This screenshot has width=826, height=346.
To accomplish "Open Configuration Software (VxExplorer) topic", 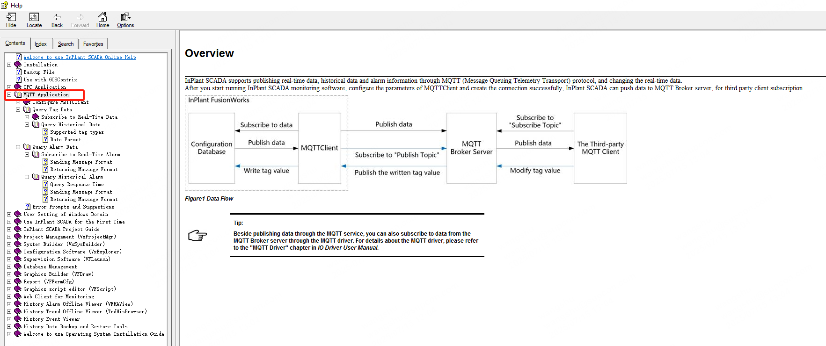I will 73,252.
